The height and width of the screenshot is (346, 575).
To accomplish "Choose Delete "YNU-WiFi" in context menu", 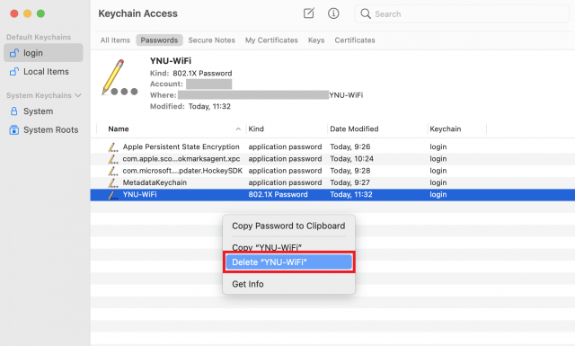I will click(289, 262).
